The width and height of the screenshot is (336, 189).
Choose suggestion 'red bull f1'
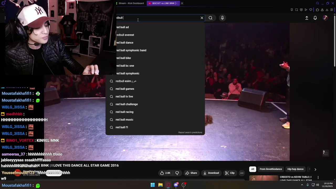click(155, 127)
